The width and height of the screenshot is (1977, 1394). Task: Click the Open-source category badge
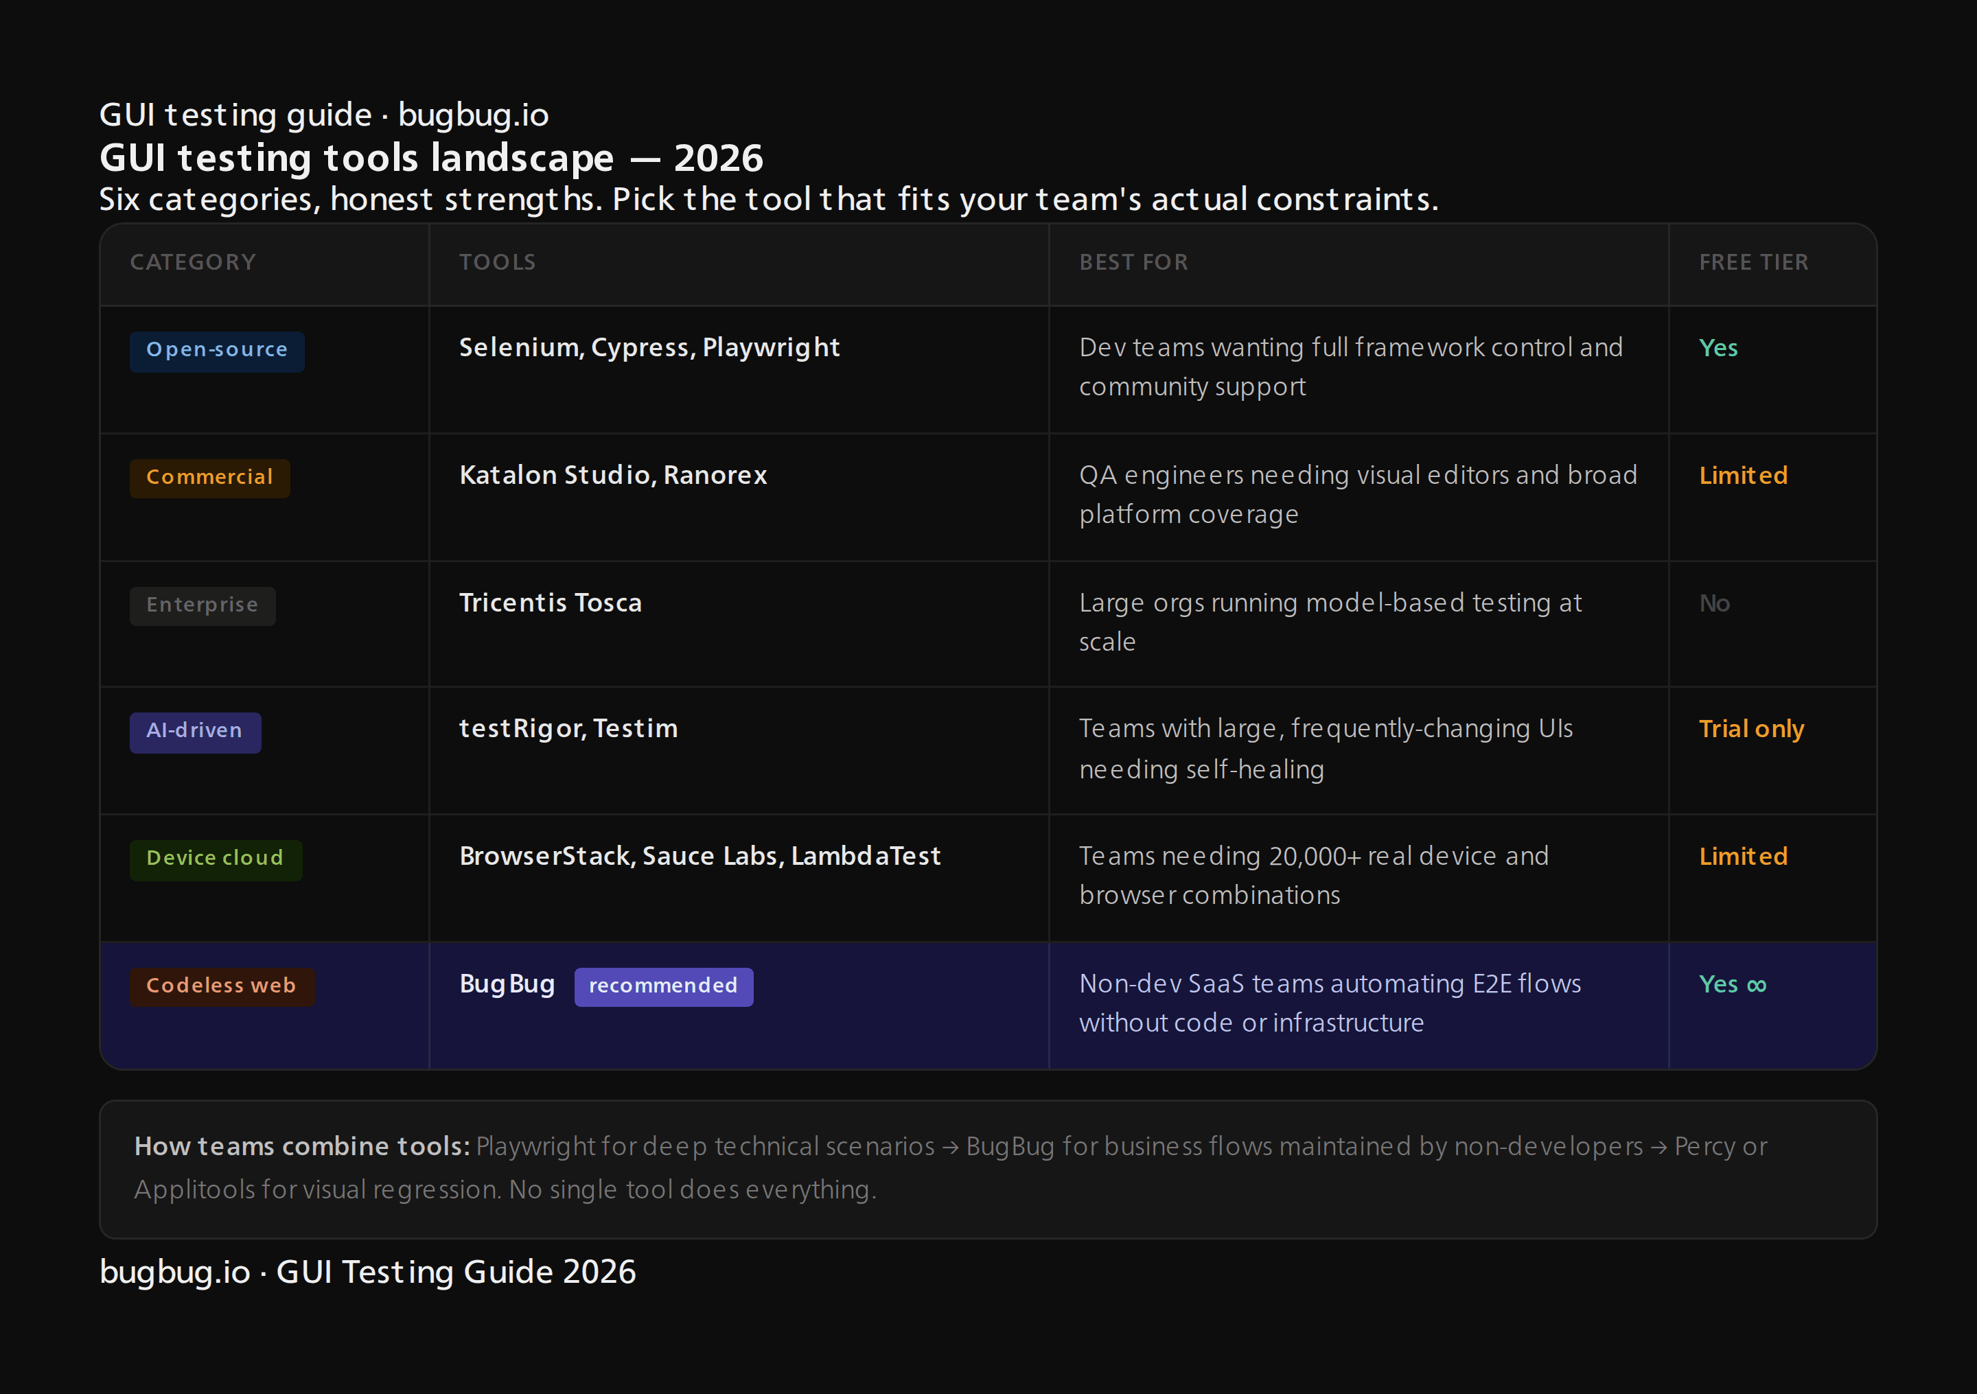[x=217, y=351]
